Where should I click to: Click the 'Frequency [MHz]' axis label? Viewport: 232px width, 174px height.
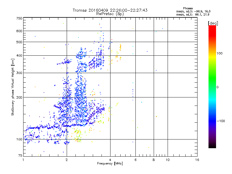[110, 164]
